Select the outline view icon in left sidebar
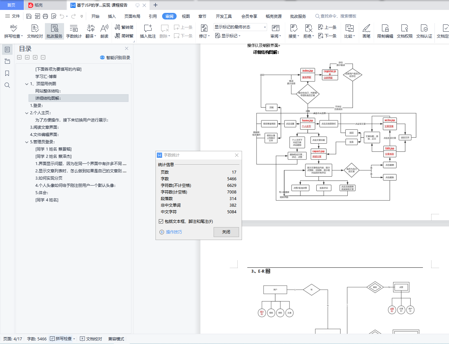449x344 pixels. 7,50
